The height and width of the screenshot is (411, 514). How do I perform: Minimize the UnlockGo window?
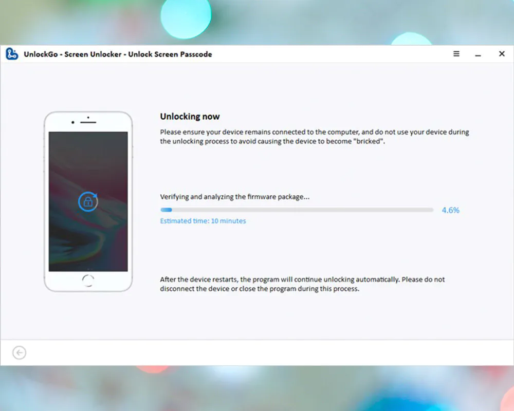click(478, 55)
